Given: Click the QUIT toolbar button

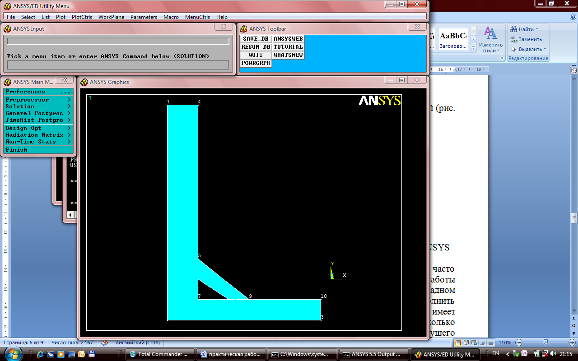Looking at the screenshot, I should point(256,55).
